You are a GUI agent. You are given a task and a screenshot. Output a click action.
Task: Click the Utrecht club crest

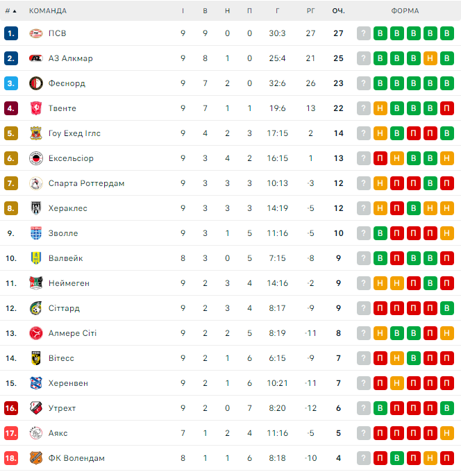[36, 408]
